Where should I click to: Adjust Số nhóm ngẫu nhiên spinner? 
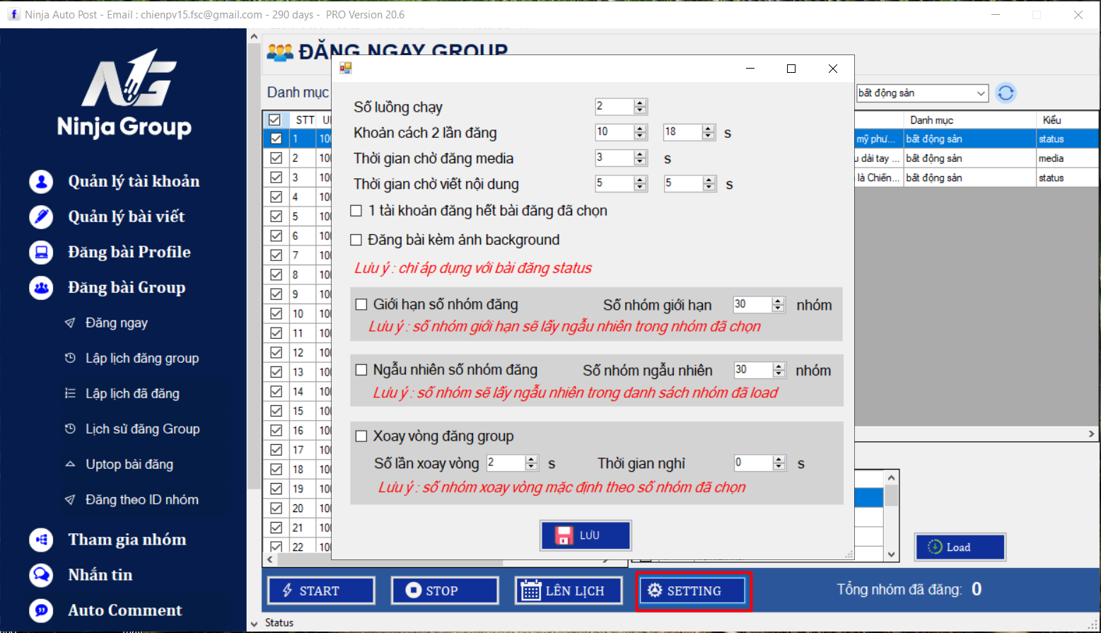[779, 370]
